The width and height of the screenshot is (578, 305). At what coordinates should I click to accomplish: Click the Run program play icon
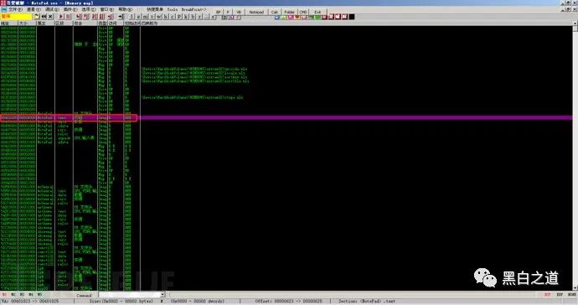click(x=61, y=17)
